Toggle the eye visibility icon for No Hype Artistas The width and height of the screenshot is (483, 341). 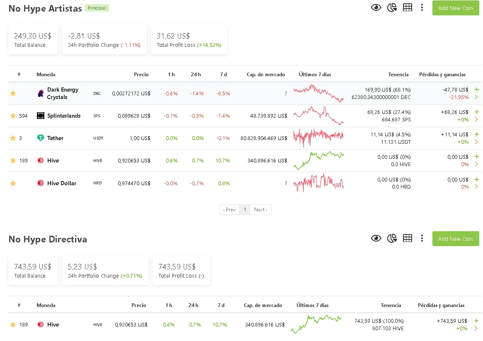(x=376, y=8)
